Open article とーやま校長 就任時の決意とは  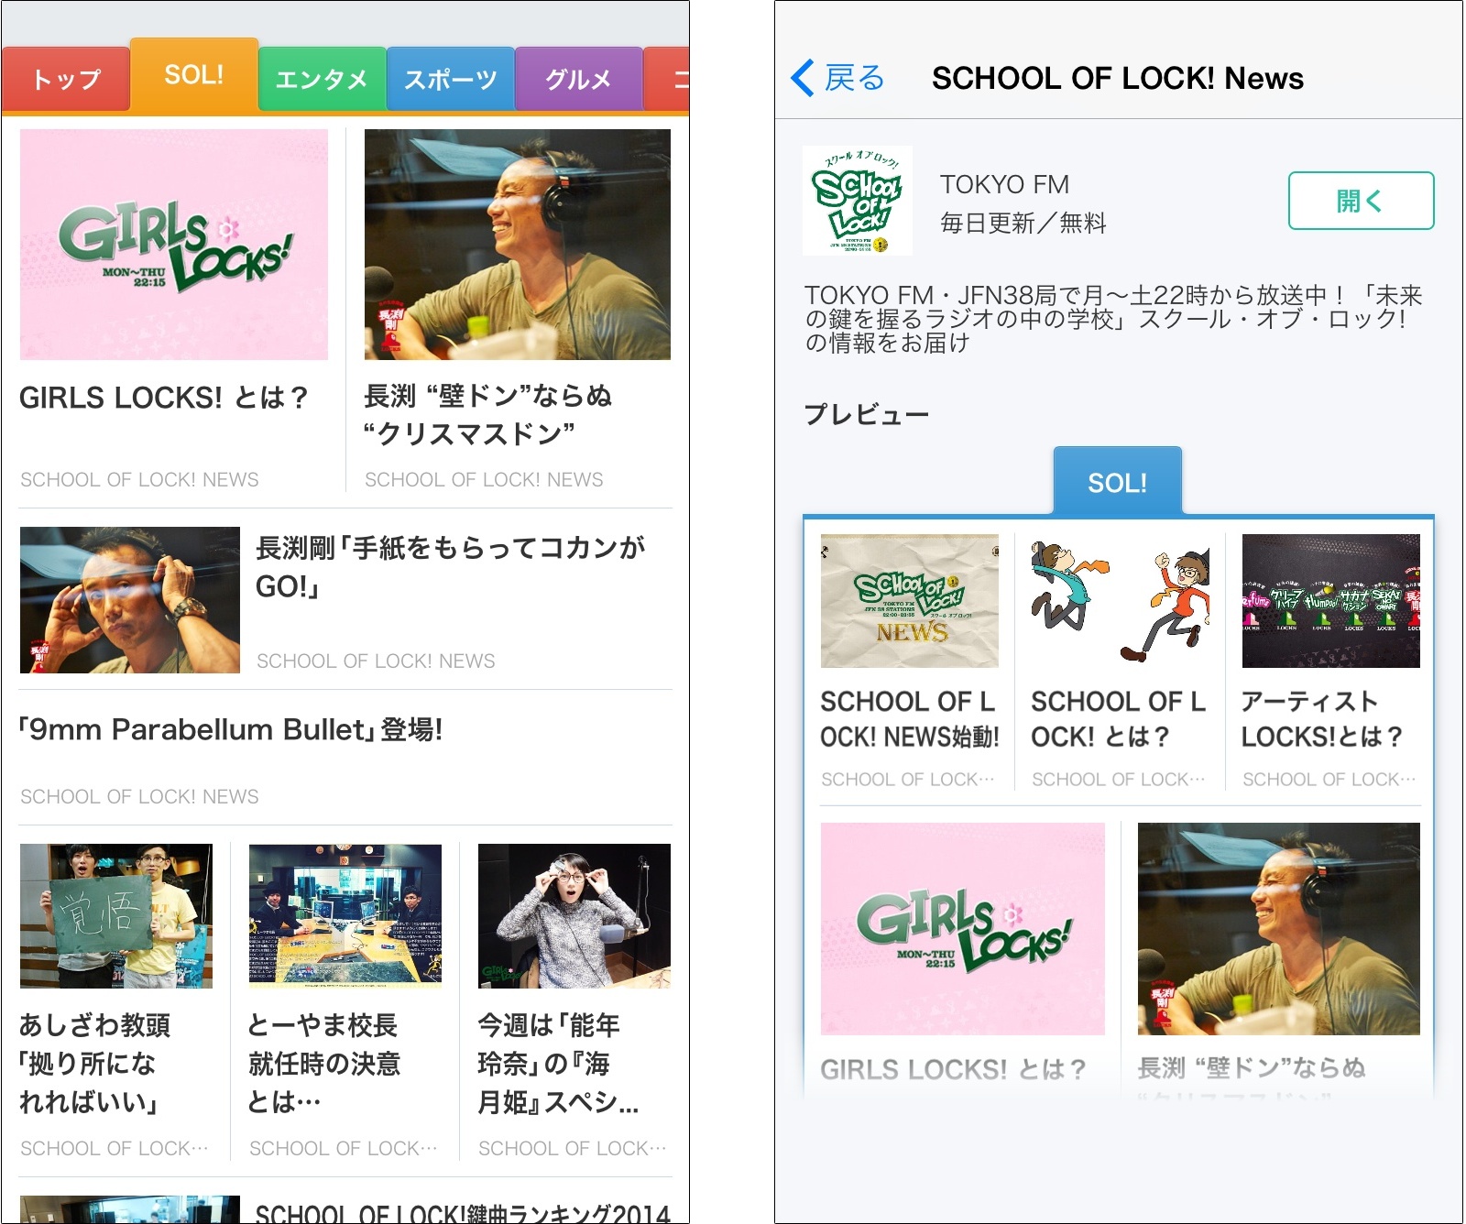[x=324, y=1063]
